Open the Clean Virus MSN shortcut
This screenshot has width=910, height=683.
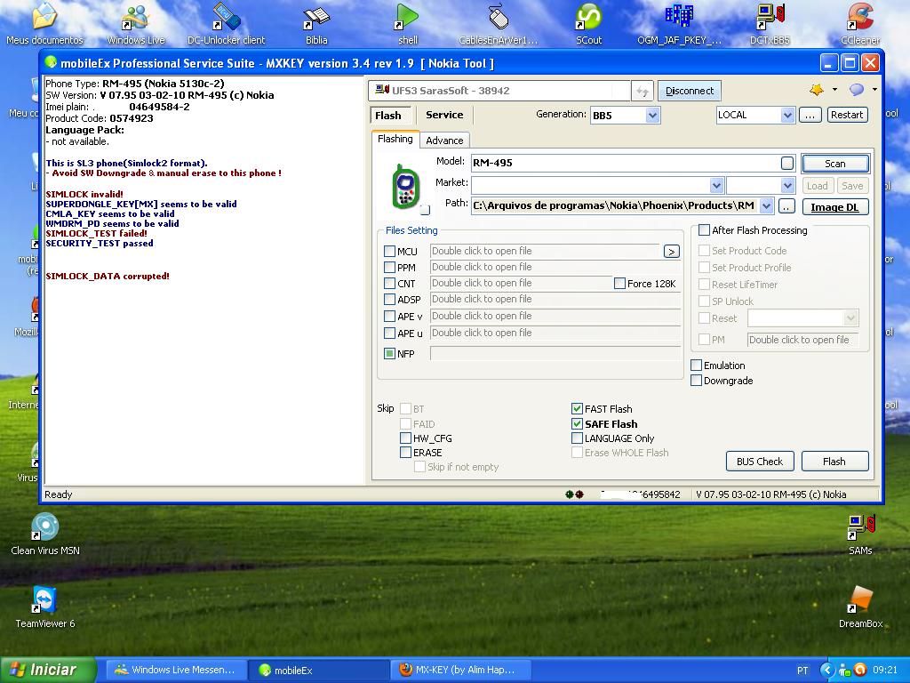[45, 534]
